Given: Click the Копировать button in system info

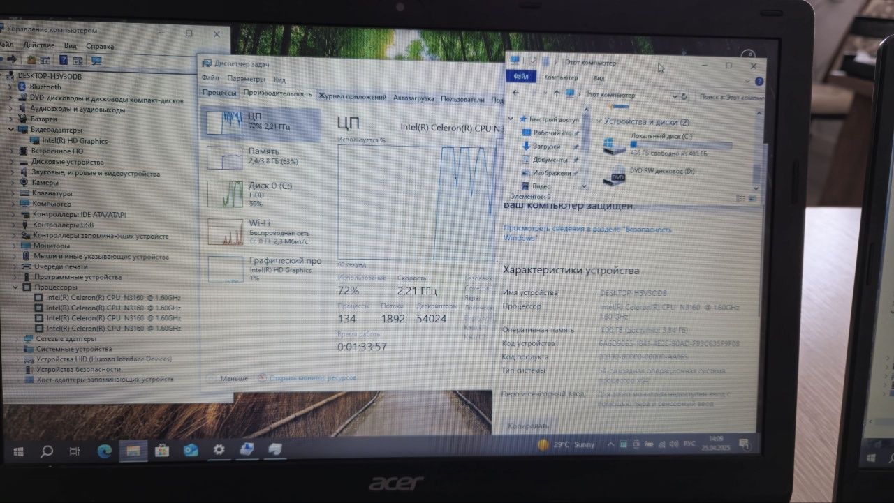Looking at the screenshot, I should coord(528,425).
